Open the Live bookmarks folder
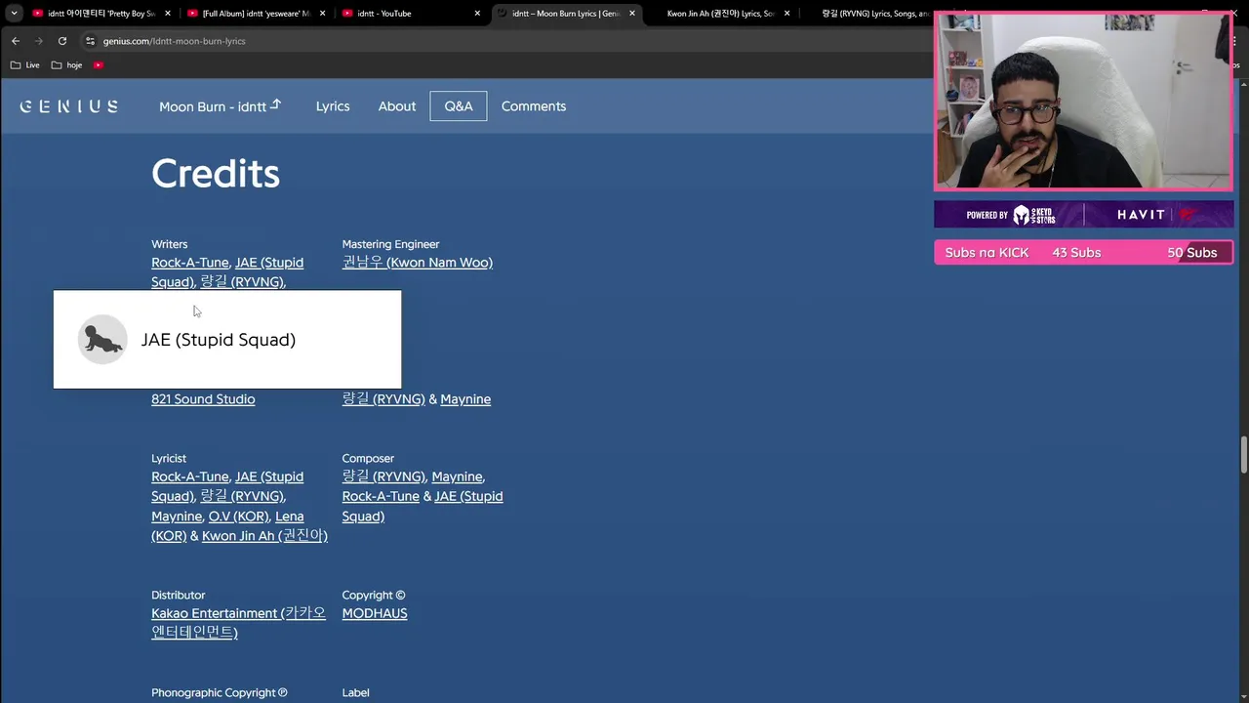This screenshot has height=703, width=1249. 25,65
